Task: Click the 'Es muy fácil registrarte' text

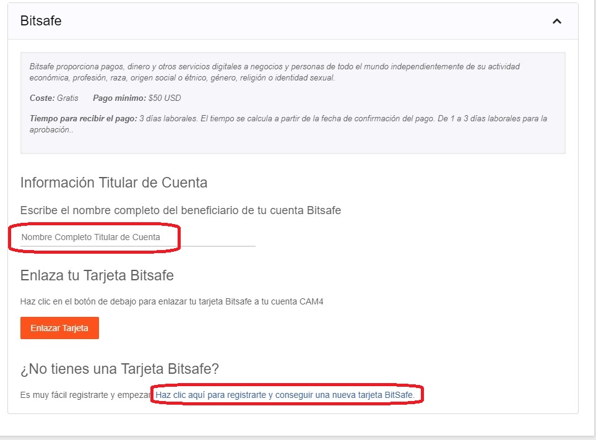Action: click(85, 395)
